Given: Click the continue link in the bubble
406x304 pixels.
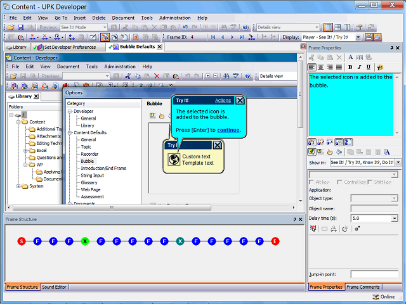Looking at the screenshot, I should coord(228,130).
